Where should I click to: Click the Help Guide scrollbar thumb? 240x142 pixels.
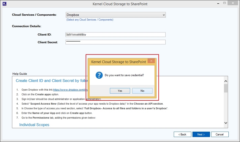pyautogui.click(x=226, y=88)
